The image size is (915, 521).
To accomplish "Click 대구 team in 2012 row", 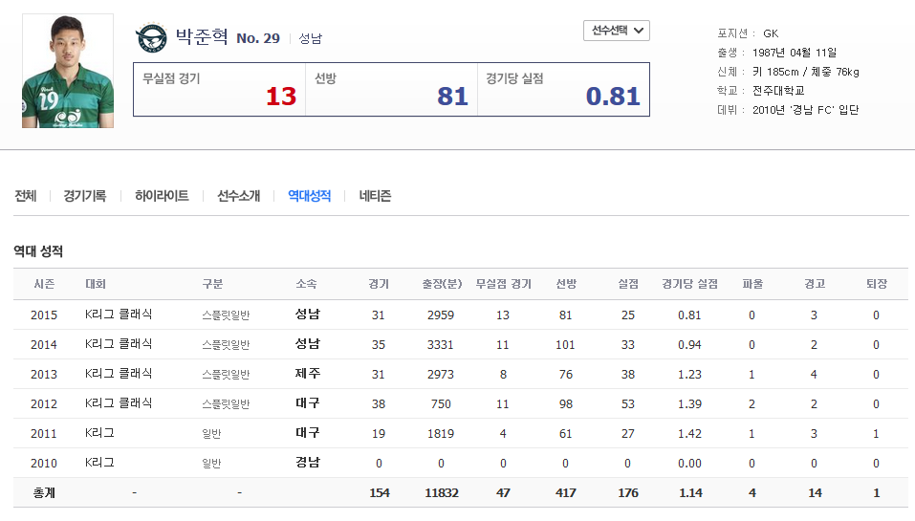I will click(x=308, y=403).
